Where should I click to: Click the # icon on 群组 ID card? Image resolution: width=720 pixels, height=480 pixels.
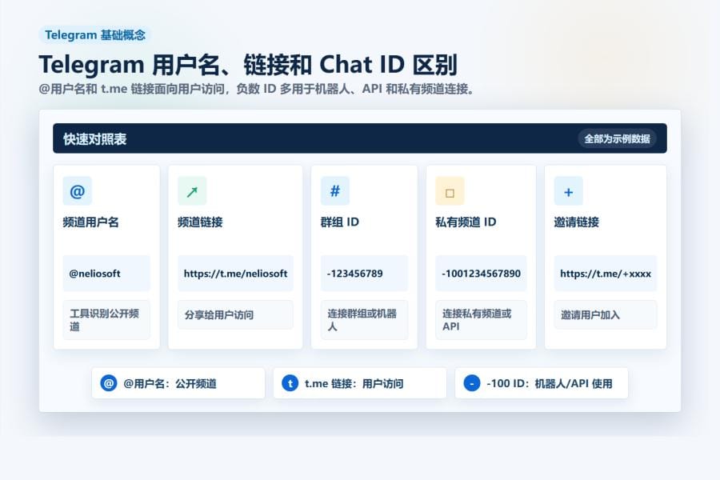[334, 191]
